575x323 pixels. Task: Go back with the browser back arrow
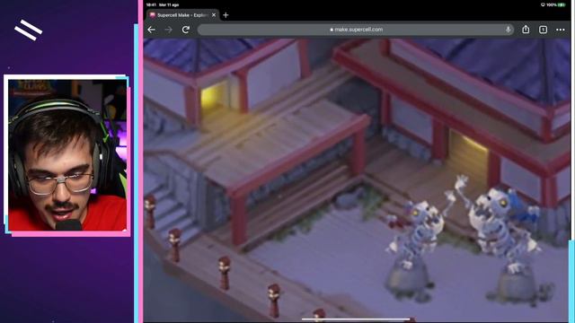click(x=152, y=30)
